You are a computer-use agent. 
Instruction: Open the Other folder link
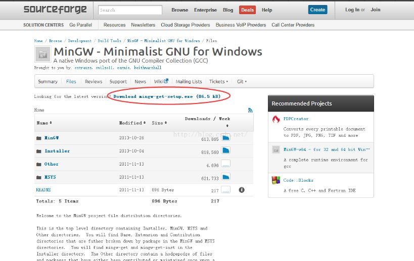[51, 164]
